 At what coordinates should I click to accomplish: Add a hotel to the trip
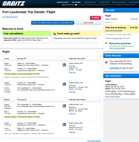[x=88, y=23]
